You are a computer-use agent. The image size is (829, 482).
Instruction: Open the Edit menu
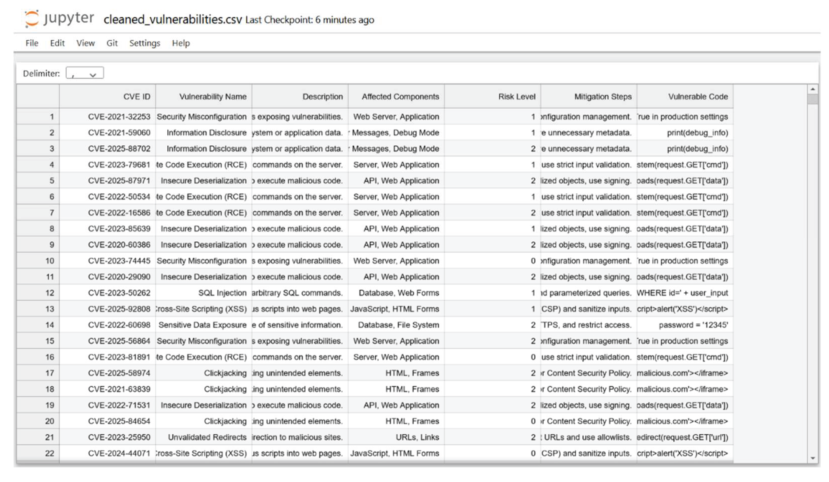click(x=57, y=43)
